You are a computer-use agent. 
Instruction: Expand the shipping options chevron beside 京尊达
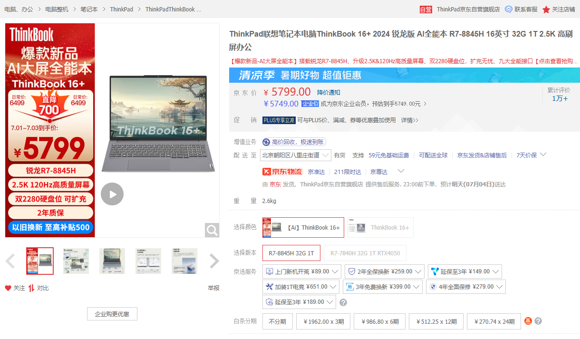pyautogui.click(x=402, y=172)
